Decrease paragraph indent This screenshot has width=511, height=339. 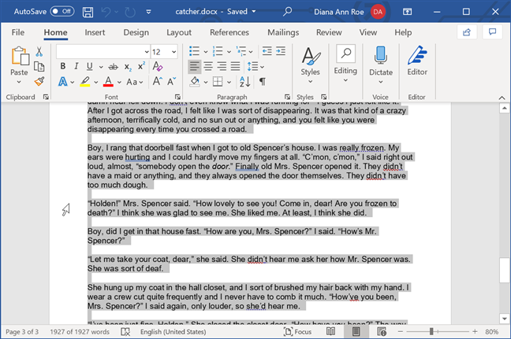pyautogui.click(x=267, y=51)
